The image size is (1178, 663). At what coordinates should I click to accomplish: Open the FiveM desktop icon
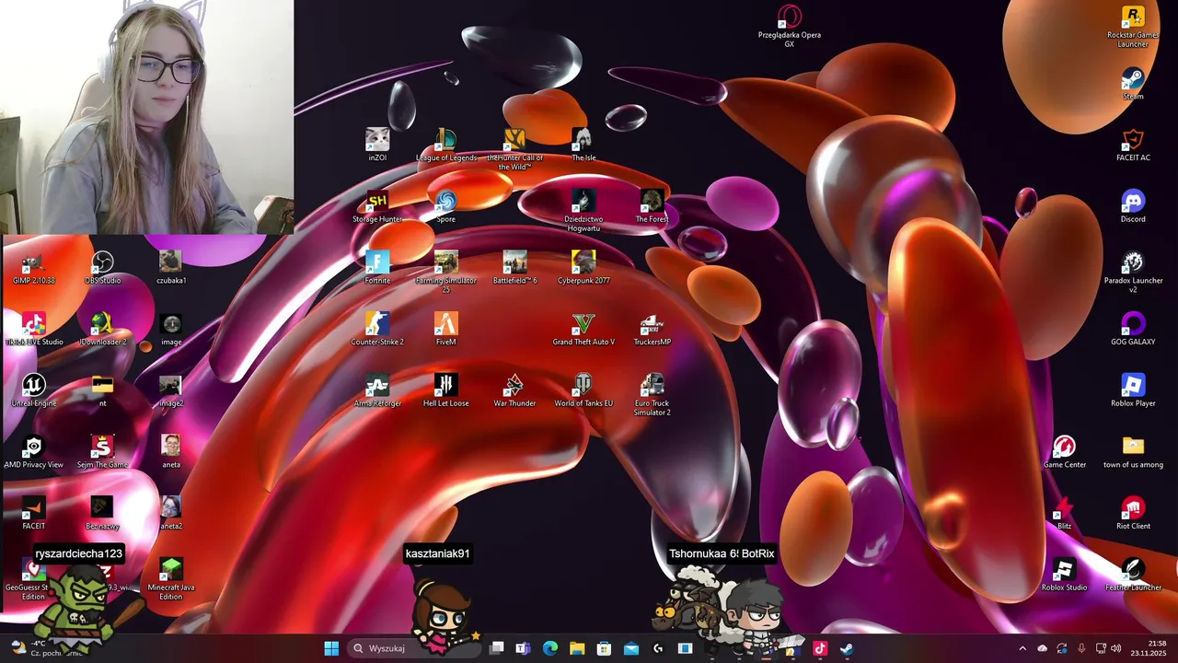445,330
